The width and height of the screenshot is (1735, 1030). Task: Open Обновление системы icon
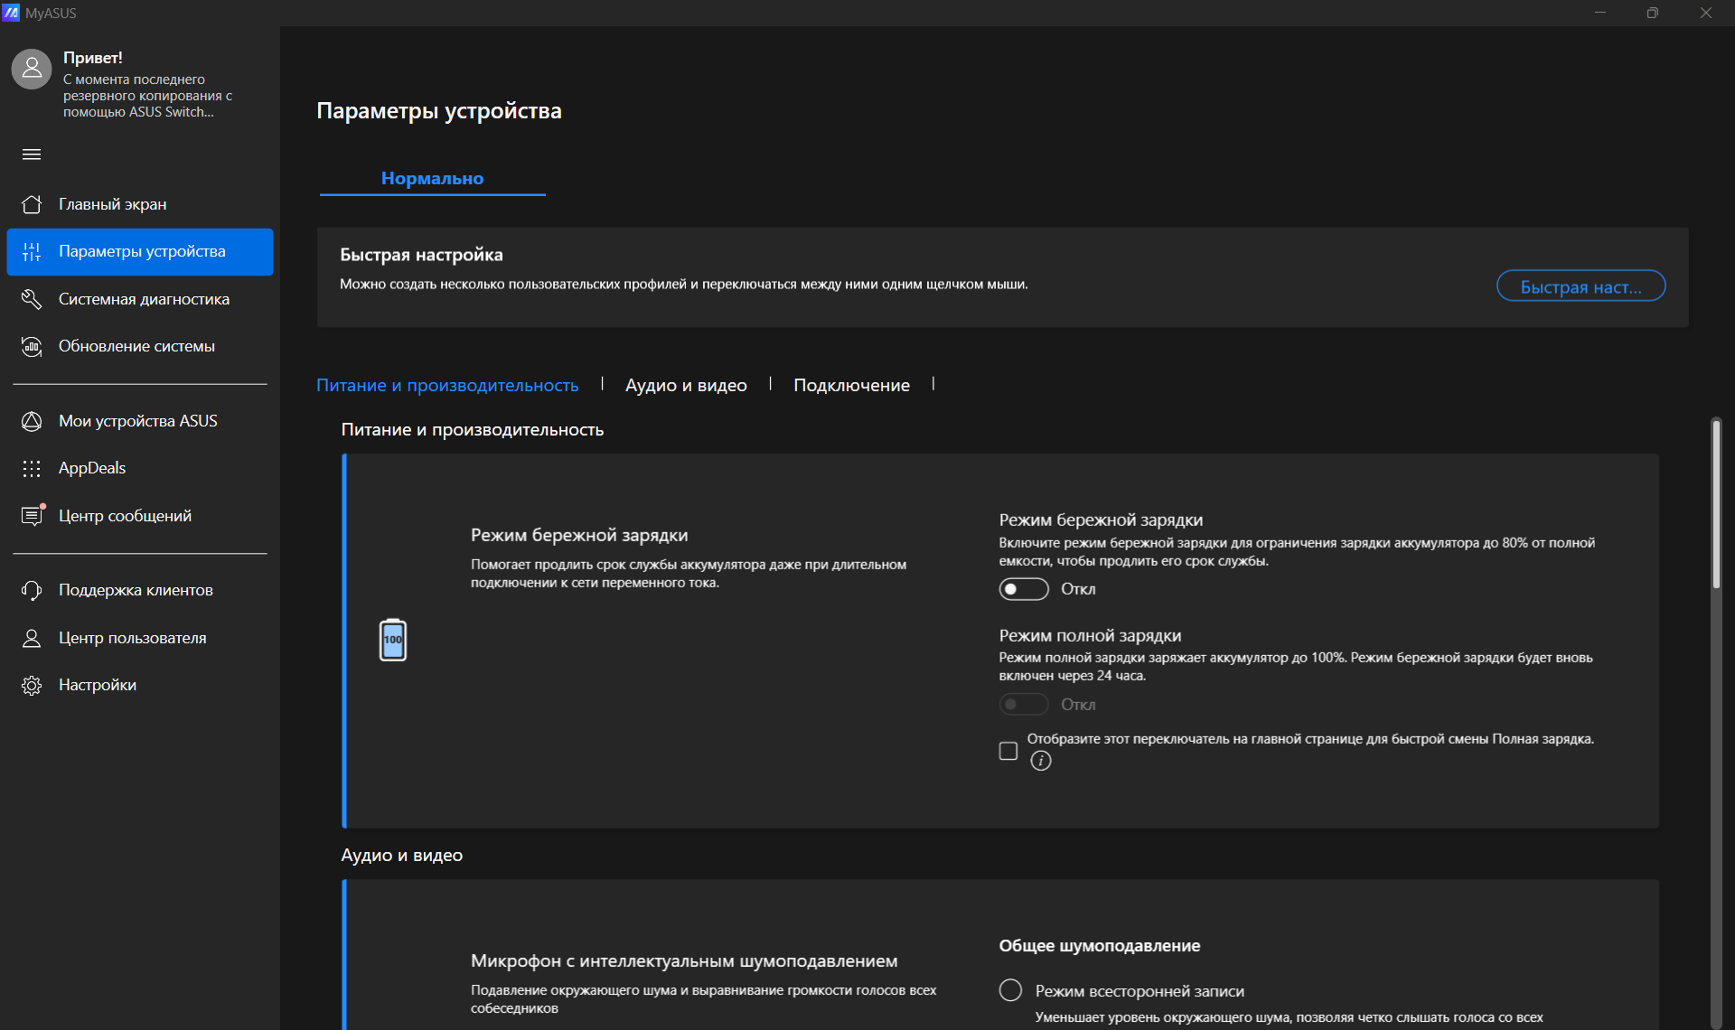click(x=32, y=347)
